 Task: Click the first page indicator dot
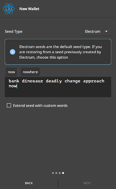[53, 173]
